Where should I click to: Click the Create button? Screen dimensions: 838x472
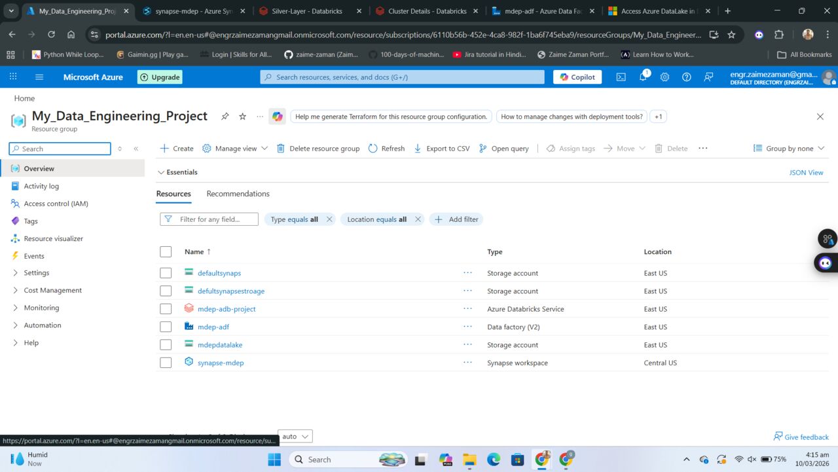[177, 149]
